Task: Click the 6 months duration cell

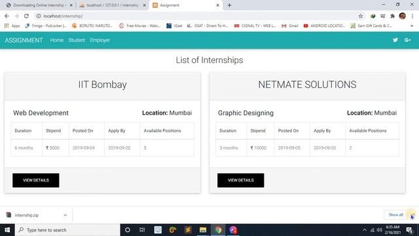Action: [x=26, y=147]
